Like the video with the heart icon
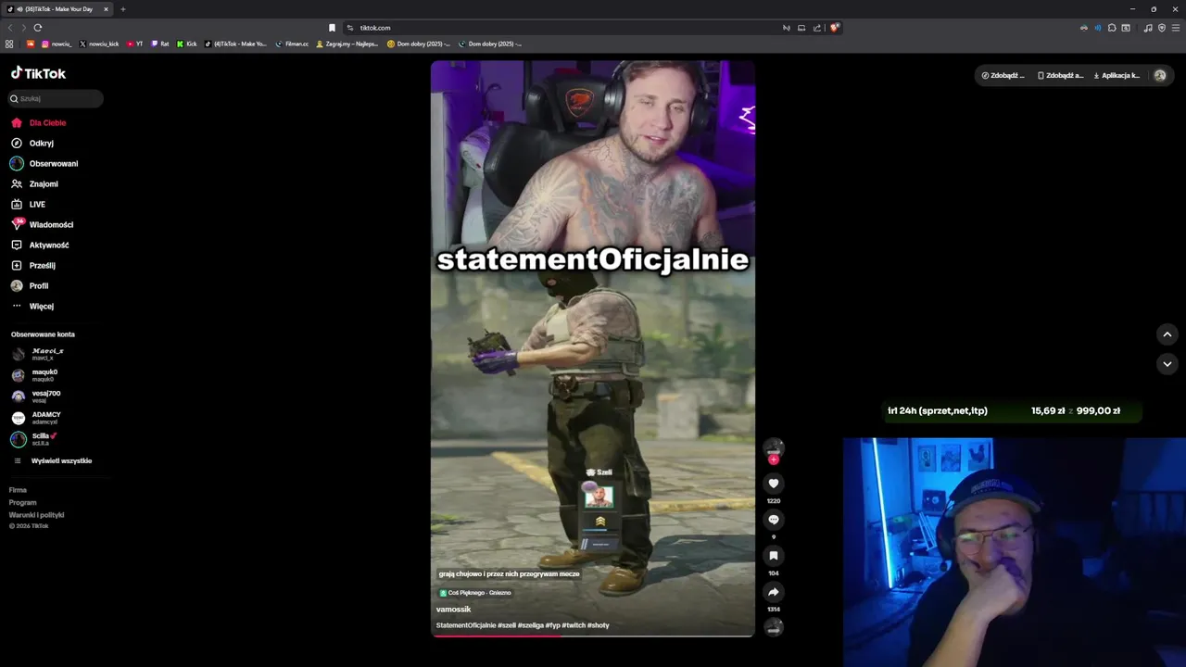Viewport: 1186px width, 667px height. [x=774, y=484]
